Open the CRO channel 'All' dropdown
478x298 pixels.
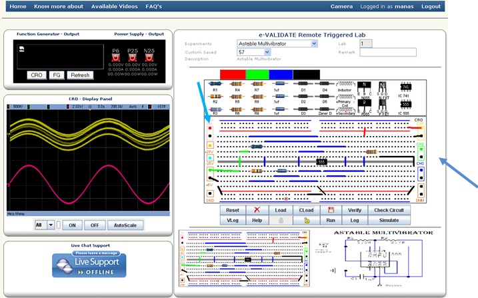click(x=51, y=225)
